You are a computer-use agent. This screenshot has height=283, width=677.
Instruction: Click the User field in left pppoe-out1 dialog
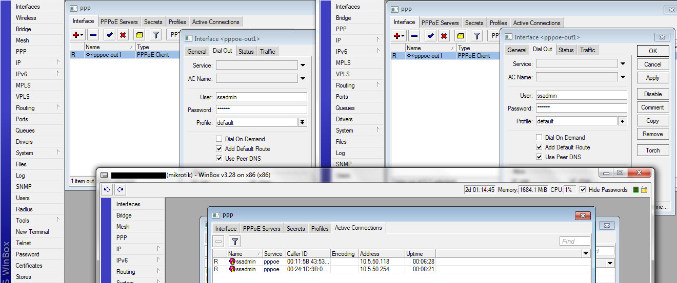point(261,97)
